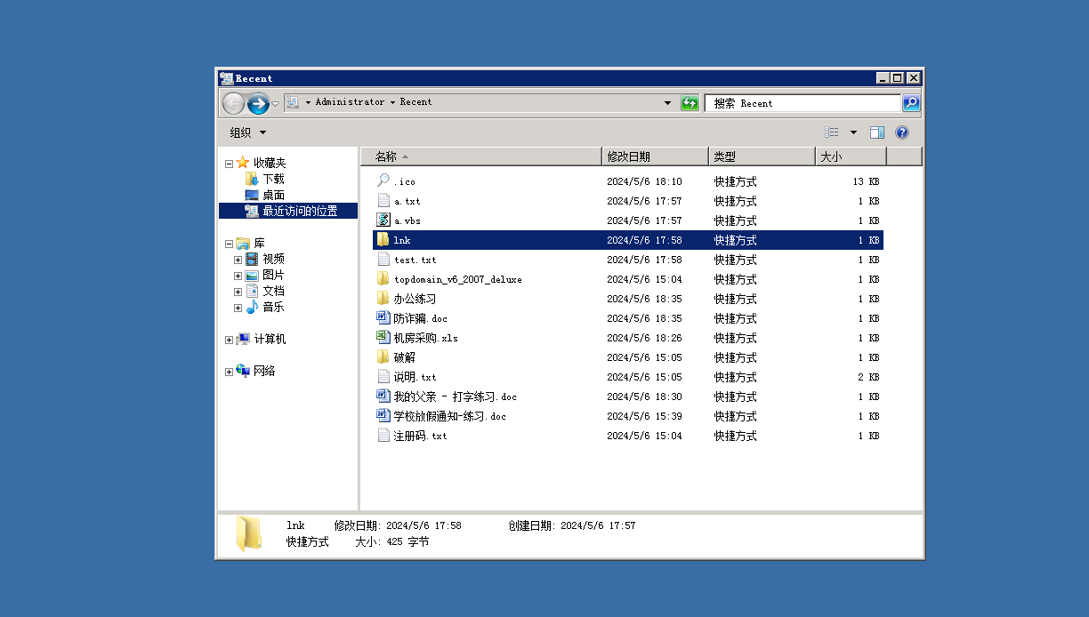Collapse the 收藏夹 favorites tree node

point(229,164)
